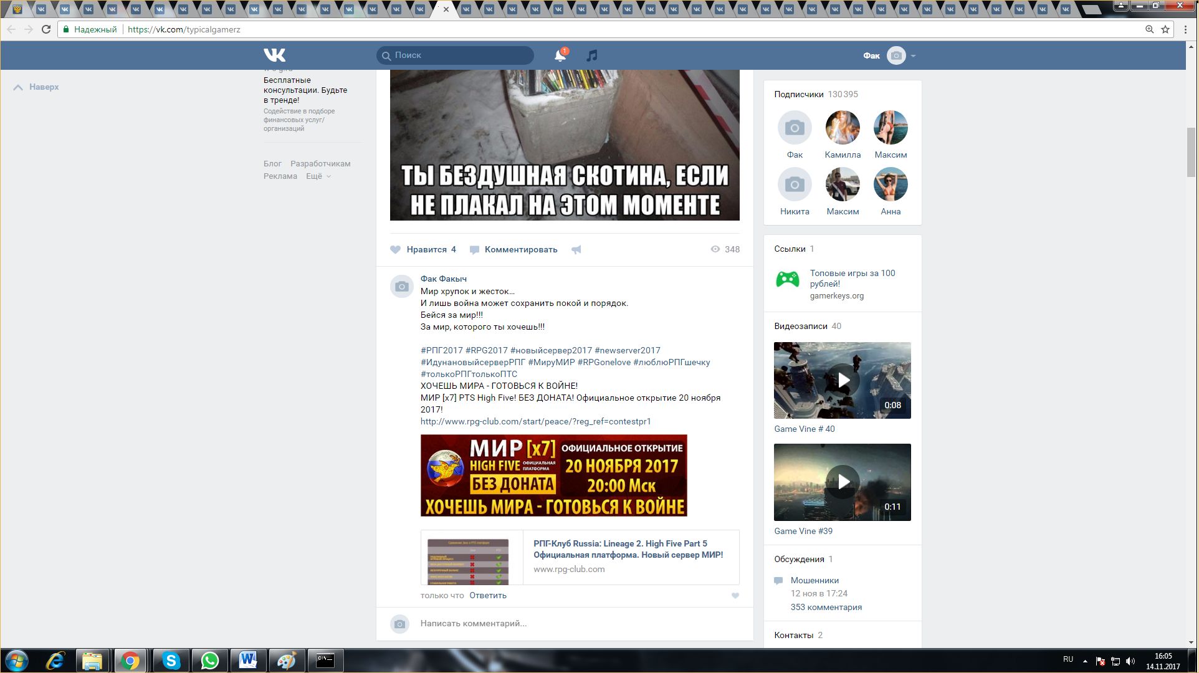Click Реклама footer link

(280, 176)
